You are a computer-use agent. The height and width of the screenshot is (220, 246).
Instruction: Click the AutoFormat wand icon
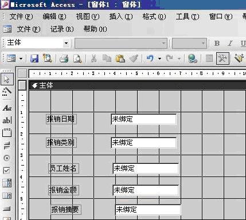click(x=239, y=58)
